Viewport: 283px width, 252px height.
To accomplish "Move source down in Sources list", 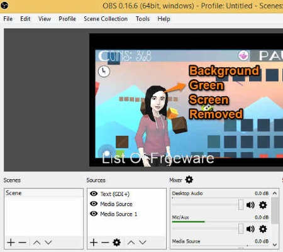I will (x=143, y=243).
